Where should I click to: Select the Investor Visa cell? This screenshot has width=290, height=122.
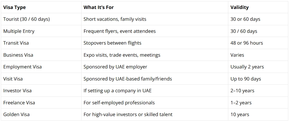point(17,91)
